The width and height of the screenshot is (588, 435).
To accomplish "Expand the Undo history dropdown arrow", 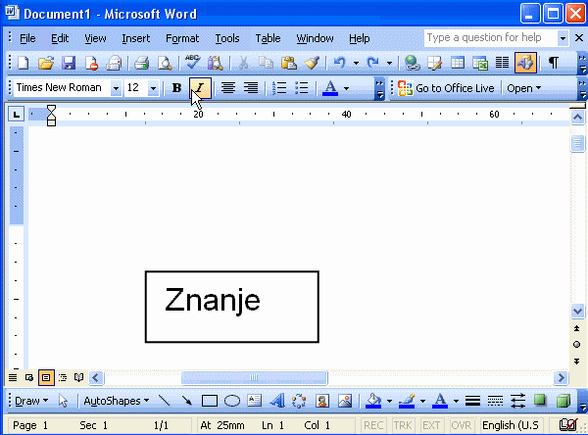I will (356, 63).
